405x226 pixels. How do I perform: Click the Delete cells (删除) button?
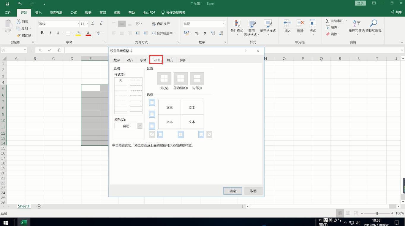click(300, 28)
